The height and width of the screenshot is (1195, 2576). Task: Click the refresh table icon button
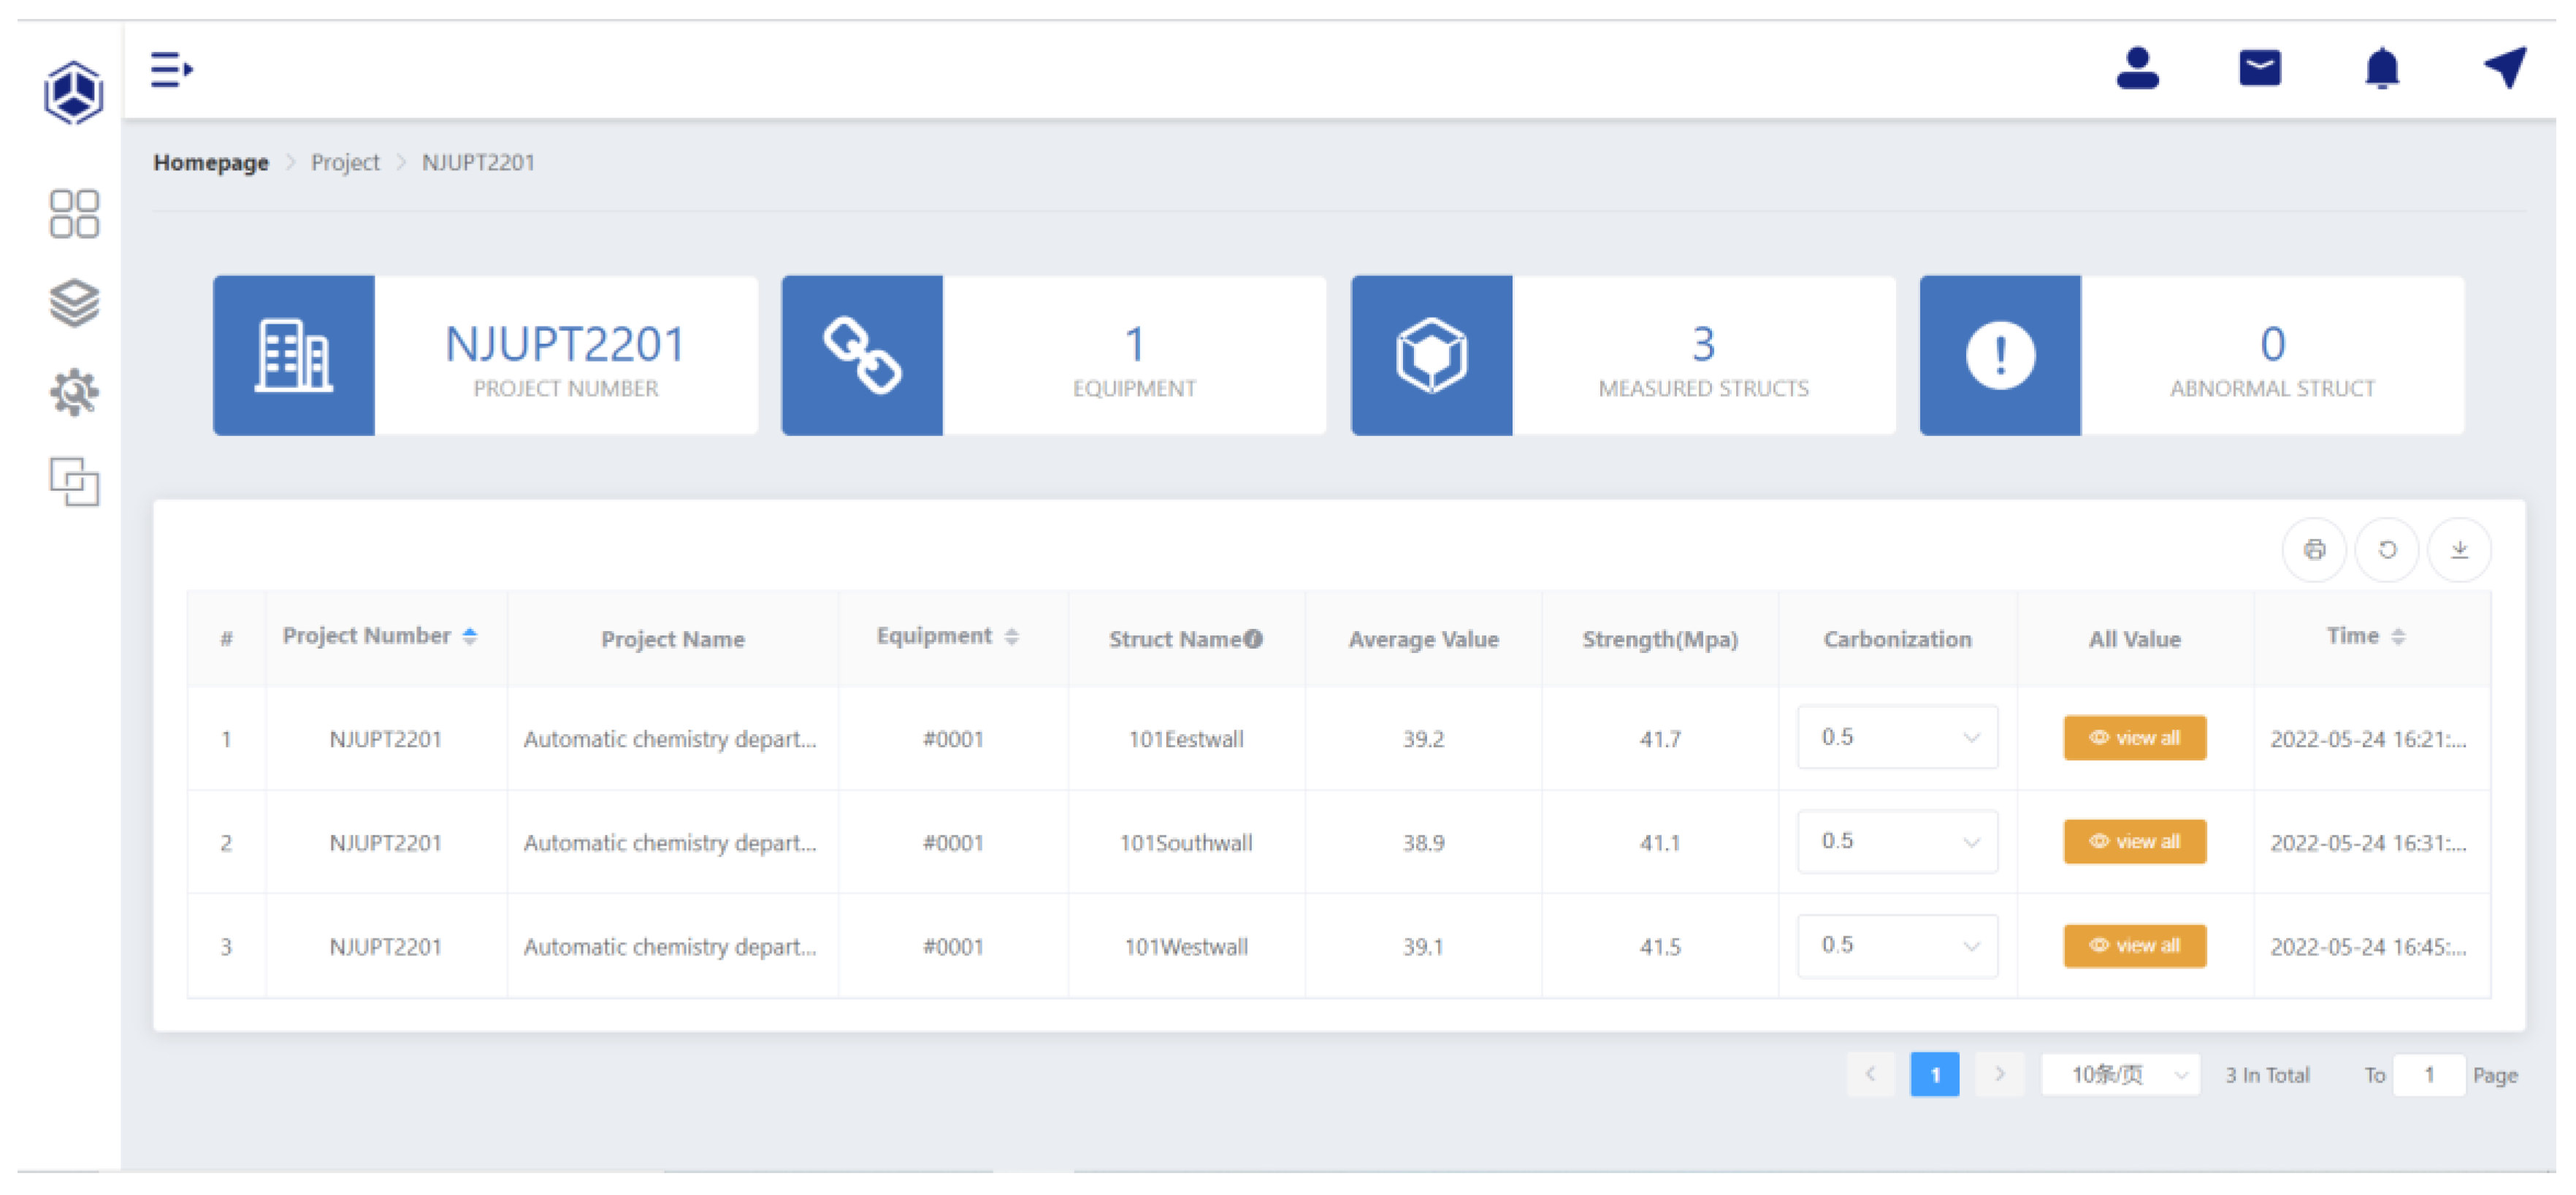[2387, 549]
